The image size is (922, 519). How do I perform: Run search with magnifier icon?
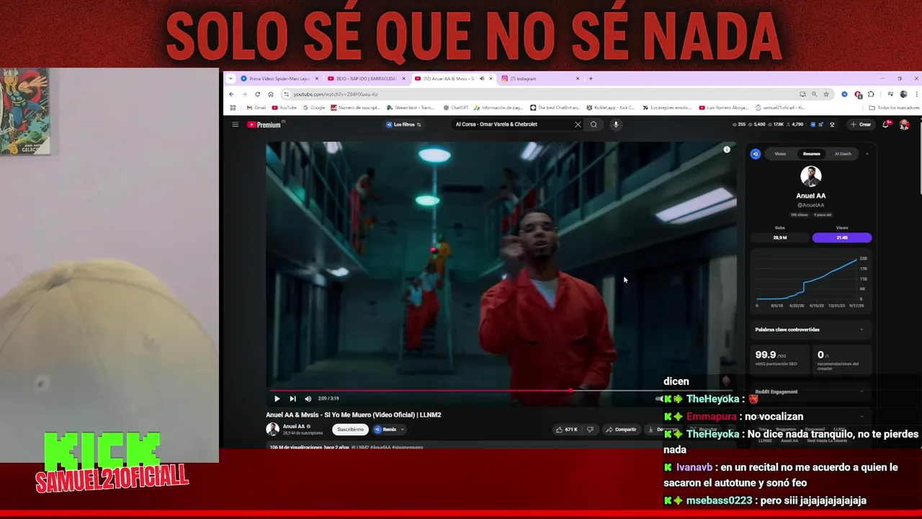click(x=594, y=125)
